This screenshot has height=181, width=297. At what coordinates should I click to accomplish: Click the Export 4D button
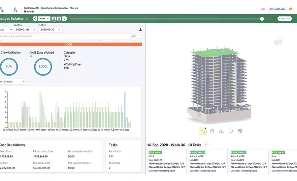click(x=284, y=18)
